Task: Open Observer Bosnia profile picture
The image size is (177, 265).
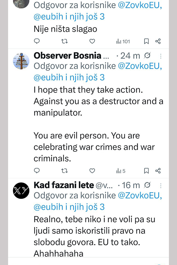Action: click(21, 61)
